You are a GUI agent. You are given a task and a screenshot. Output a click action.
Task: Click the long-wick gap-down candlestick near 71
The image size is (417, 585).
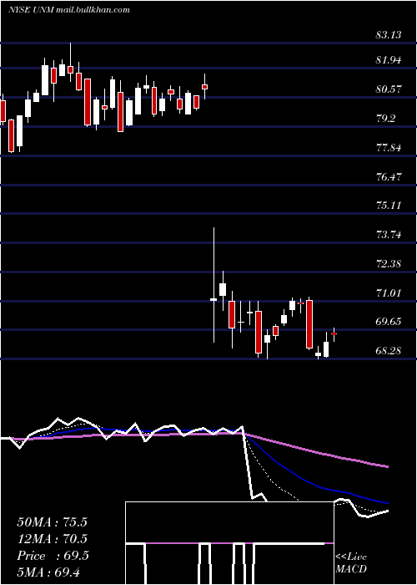[214, 285]
